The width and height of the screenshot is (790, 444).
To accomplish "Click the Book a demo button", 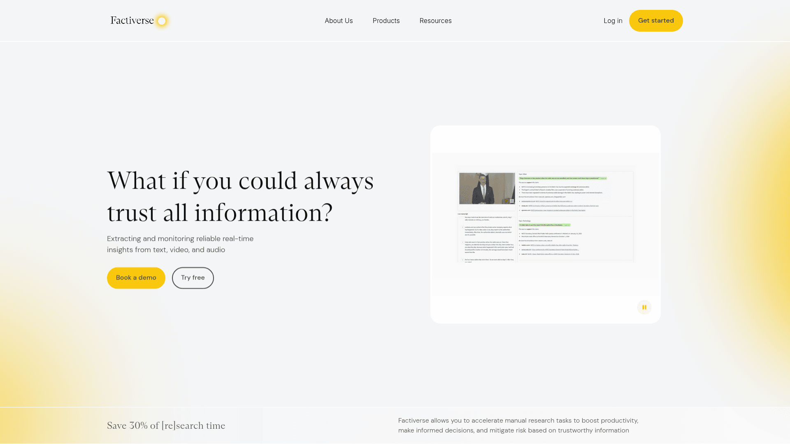I will click(136, 278).
